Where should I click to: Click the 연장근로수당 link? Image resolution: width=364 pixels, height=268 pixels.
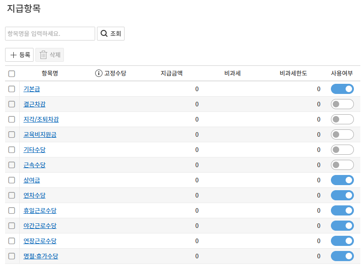coord(40,241)
